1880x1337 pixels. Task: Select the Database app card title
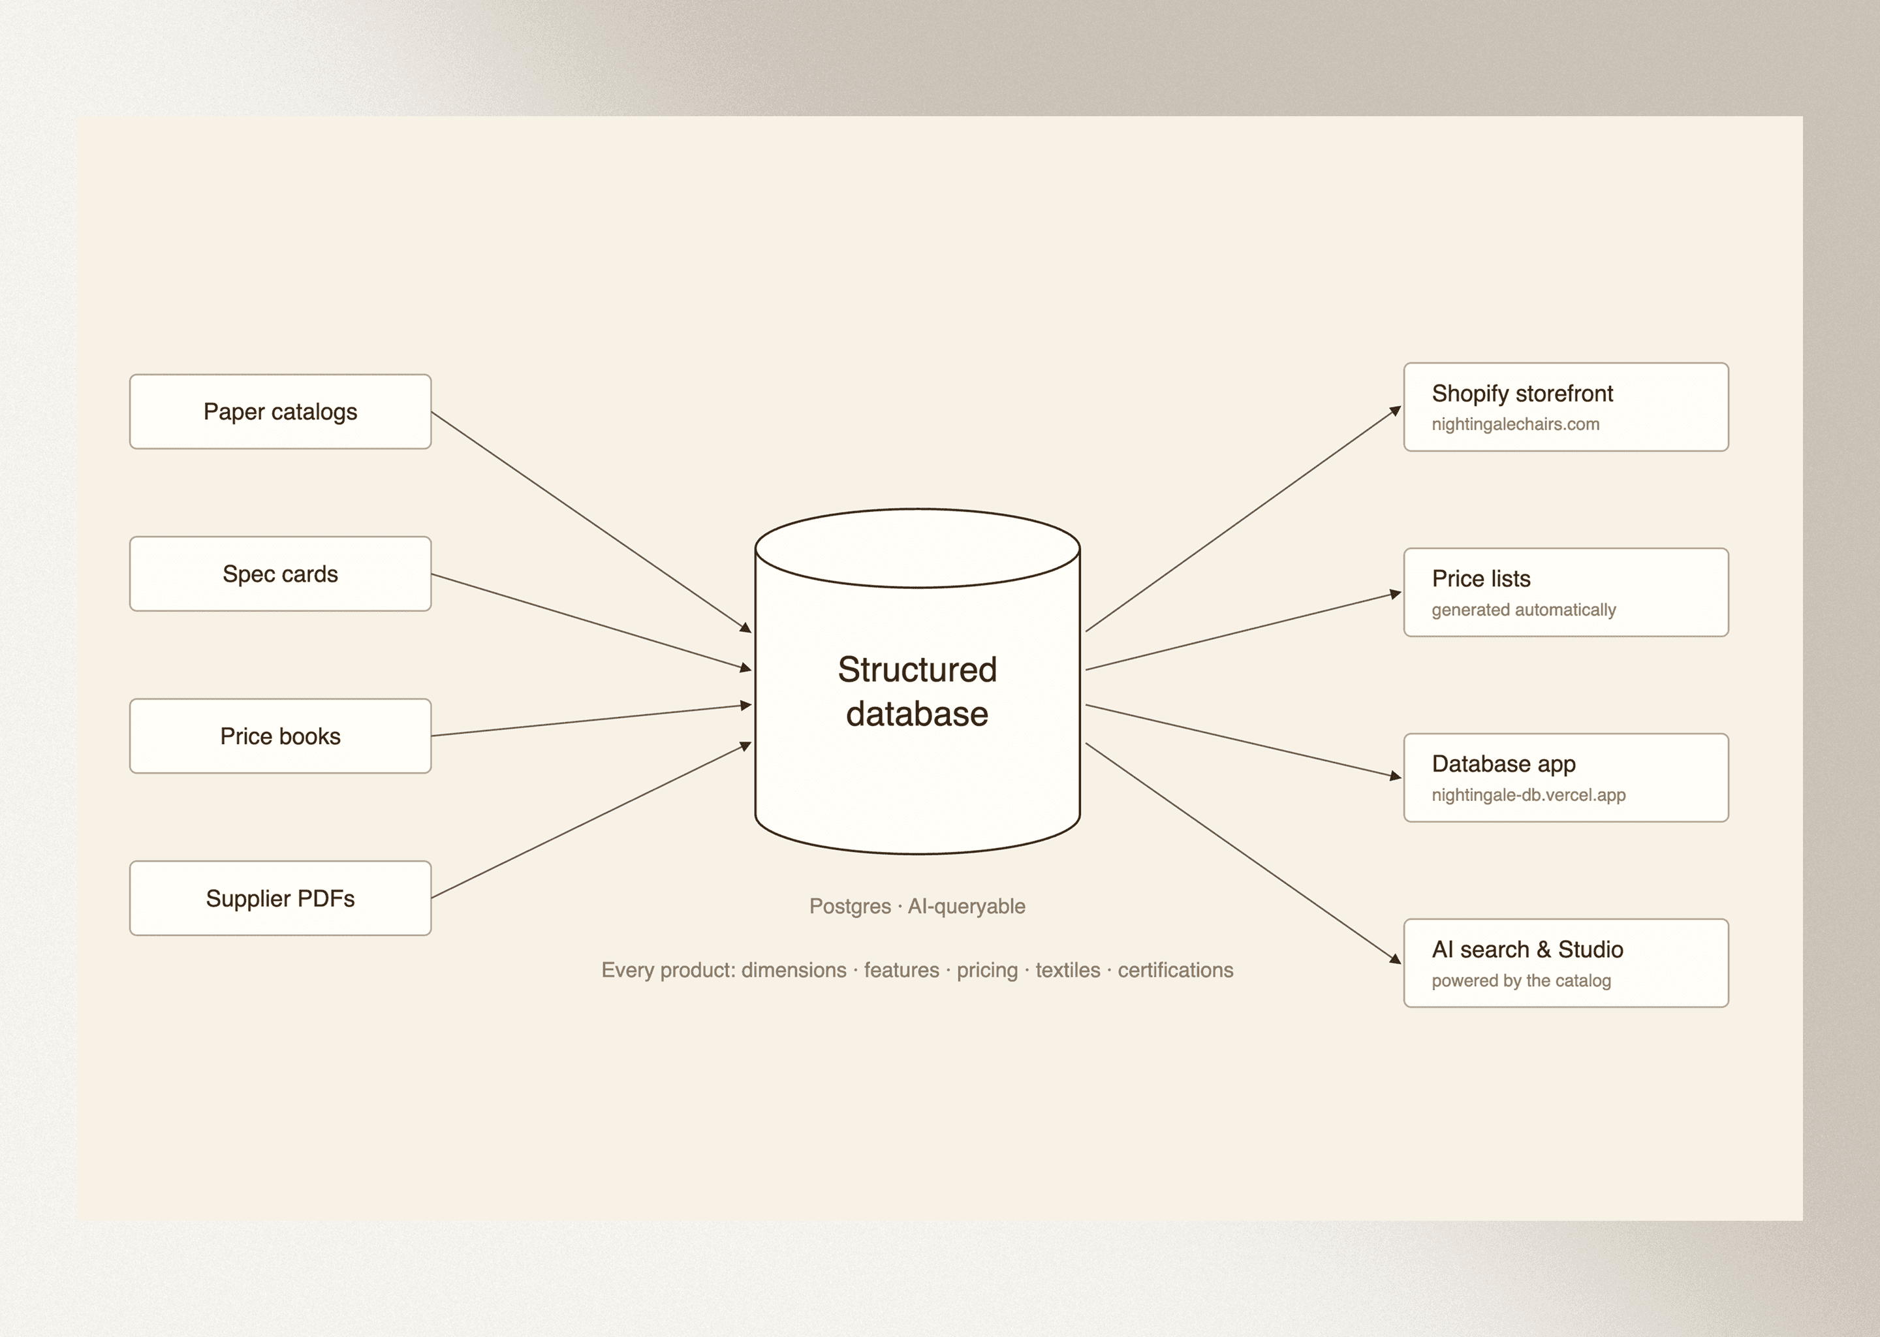point(1504,764)
